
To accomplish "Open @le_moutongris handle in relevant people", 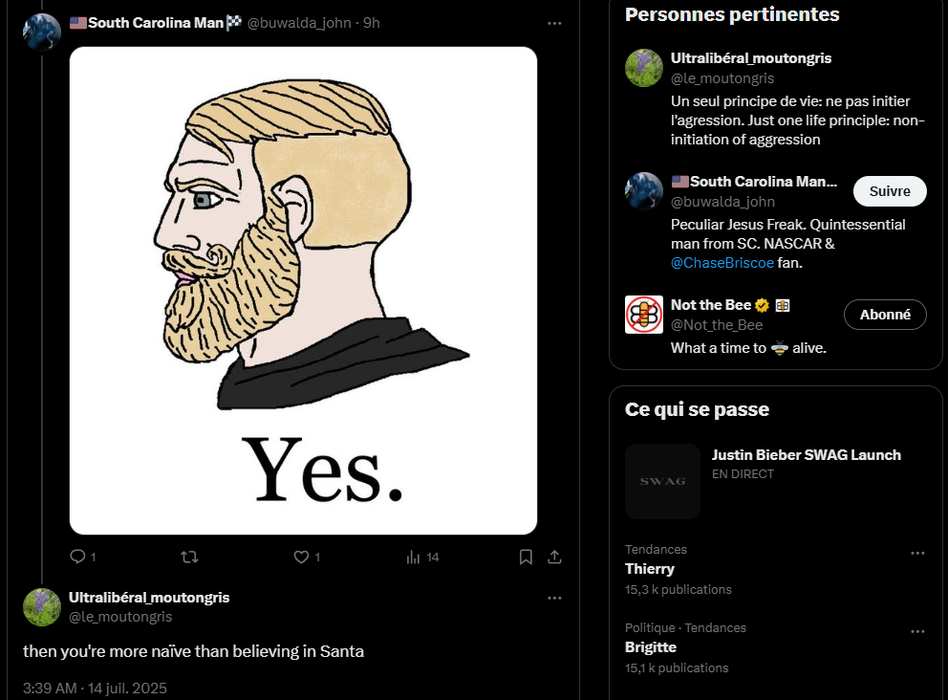I will tap(722, 78).
